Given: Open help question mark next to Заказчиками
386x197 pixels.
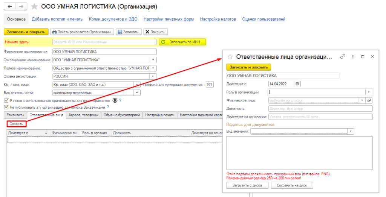Looking at the screenshot, I should pyautogui.click(x=108, y=107).
